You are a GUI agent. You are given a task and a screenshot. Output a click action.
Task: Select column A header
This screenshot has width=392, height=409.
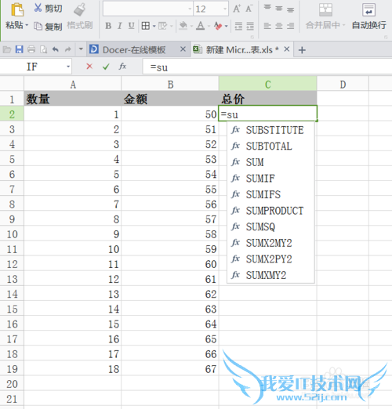pyautogui.click(x=73, y=84)
